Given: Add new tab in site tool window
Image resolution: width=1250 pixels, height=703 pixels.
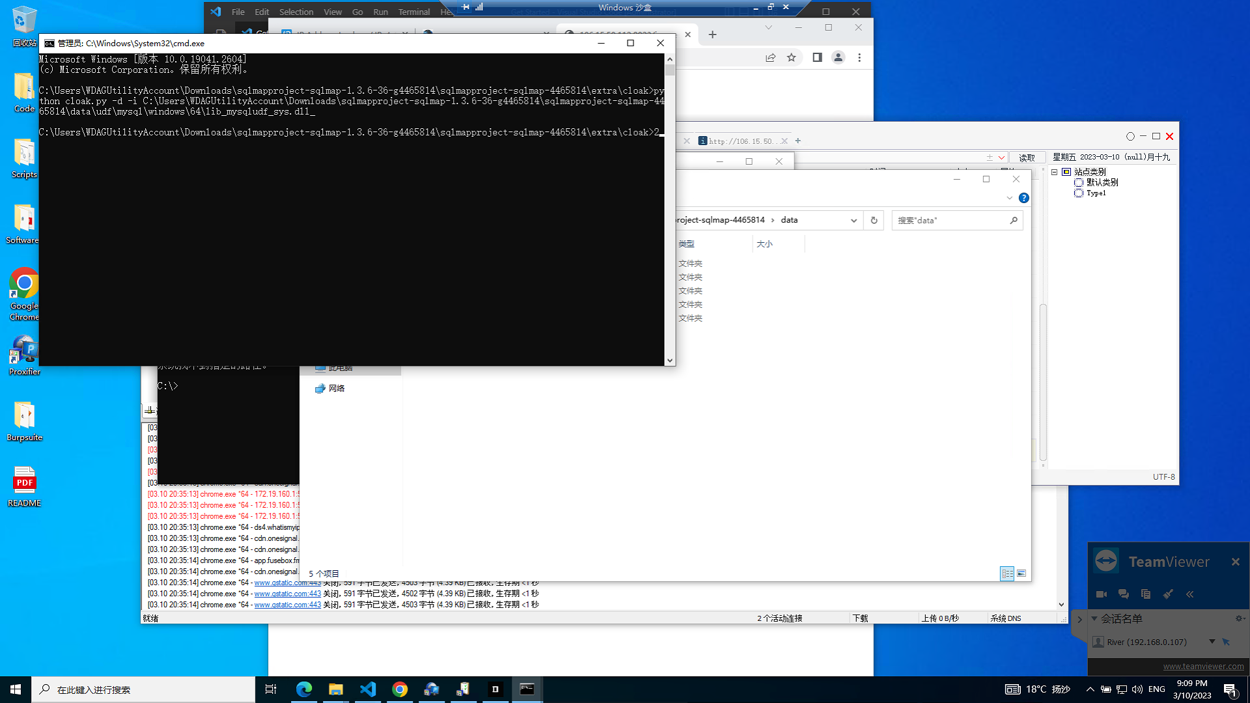Looking at the screenshot, I should pos(798,141).
